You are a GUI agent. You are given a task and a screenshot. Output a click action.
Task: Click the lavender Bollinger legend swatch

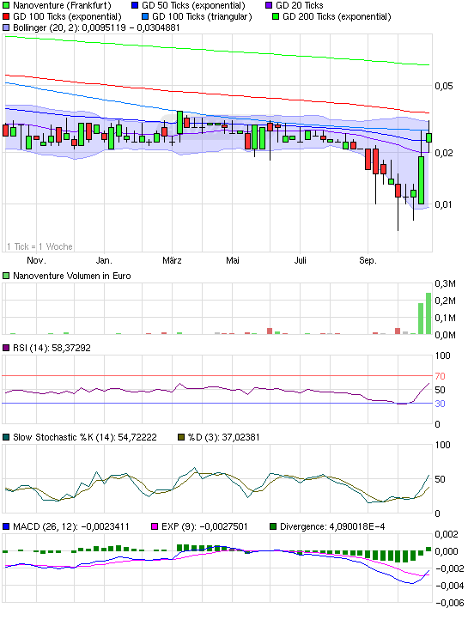[6, 27]
